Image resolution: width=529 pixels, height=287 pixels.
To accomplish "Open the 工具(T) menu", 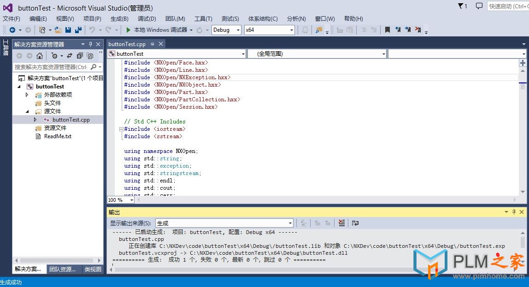I will point(203,19).
